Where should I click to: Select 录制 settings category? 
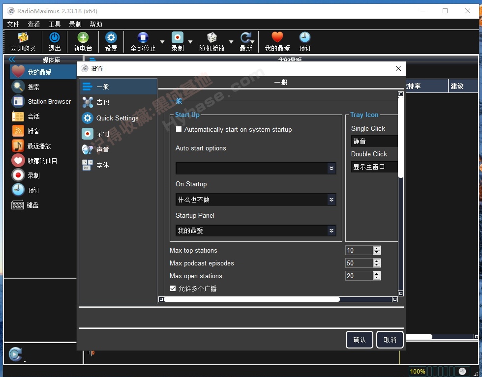[x=119, y=134]
